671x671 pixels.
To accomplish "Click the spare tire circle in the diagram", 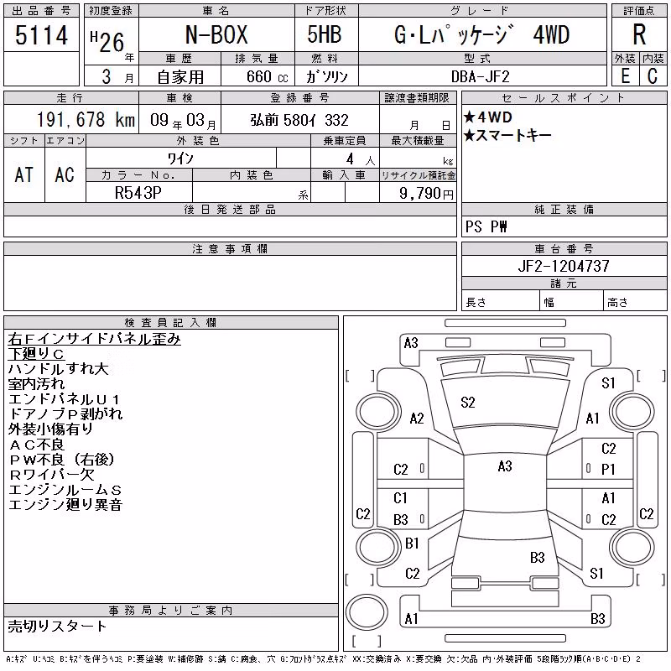I will (367, 612).
